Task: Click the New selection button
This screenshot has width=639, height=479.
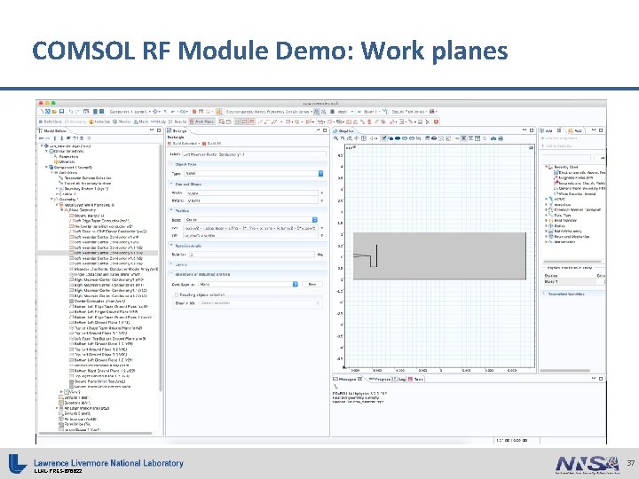Action: (312, 284)
